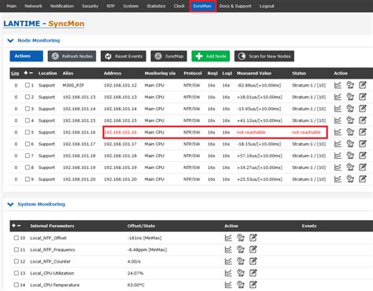Open Docs & Support menu
The width and height of the screenshot is (373, 291).
[235, 6]
